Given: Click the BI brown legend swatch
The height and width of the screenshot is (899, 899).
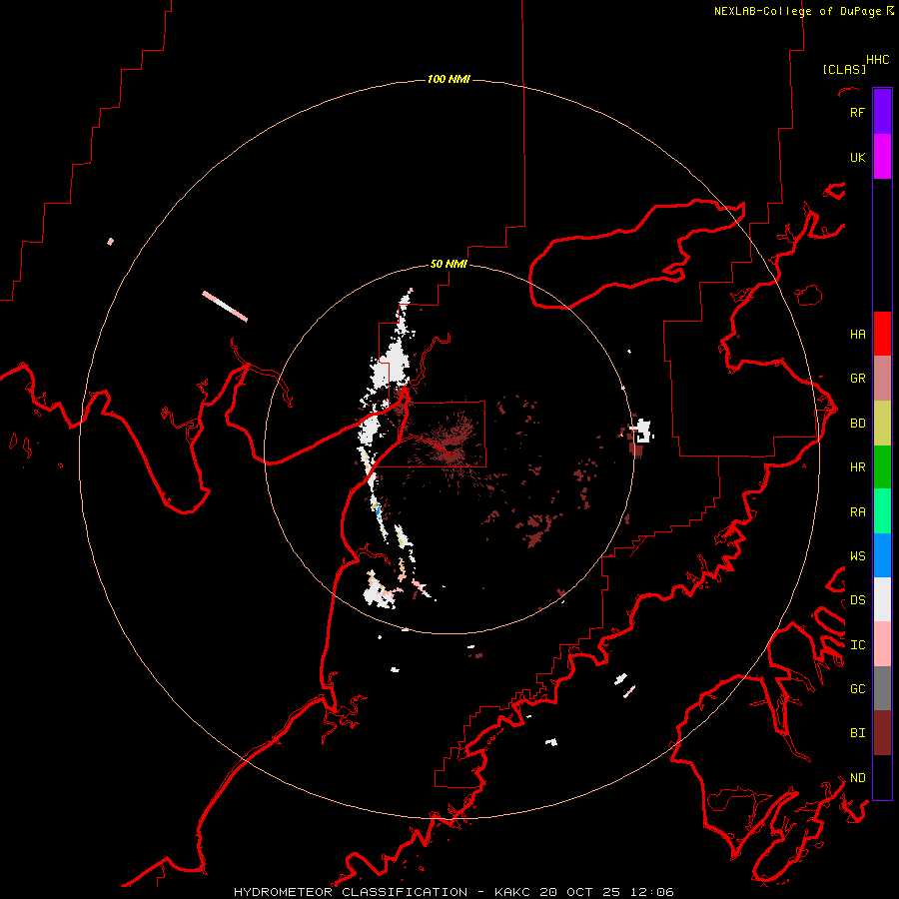Looking at the screenshot, I should [882, 733].
